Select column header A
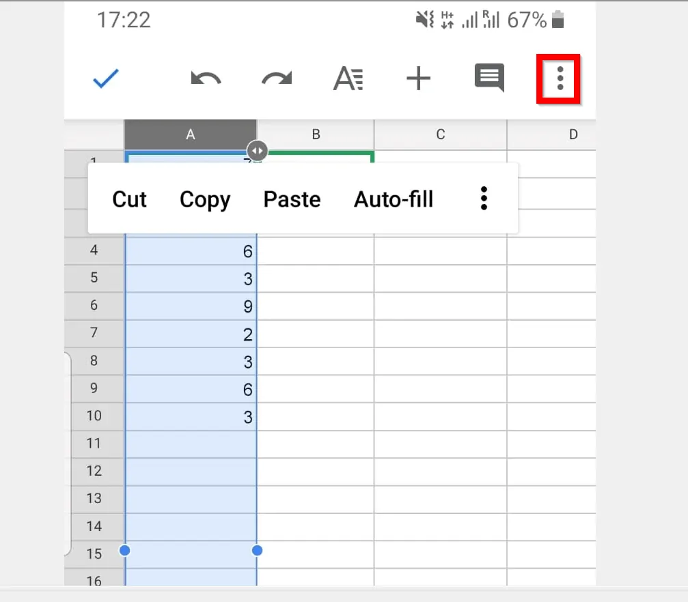The height and width of the screenshot is (602, 688). click(191, 134)
